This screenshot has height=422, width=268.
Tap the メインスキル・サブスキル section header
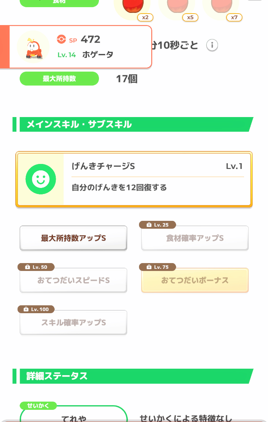point(133,124)
